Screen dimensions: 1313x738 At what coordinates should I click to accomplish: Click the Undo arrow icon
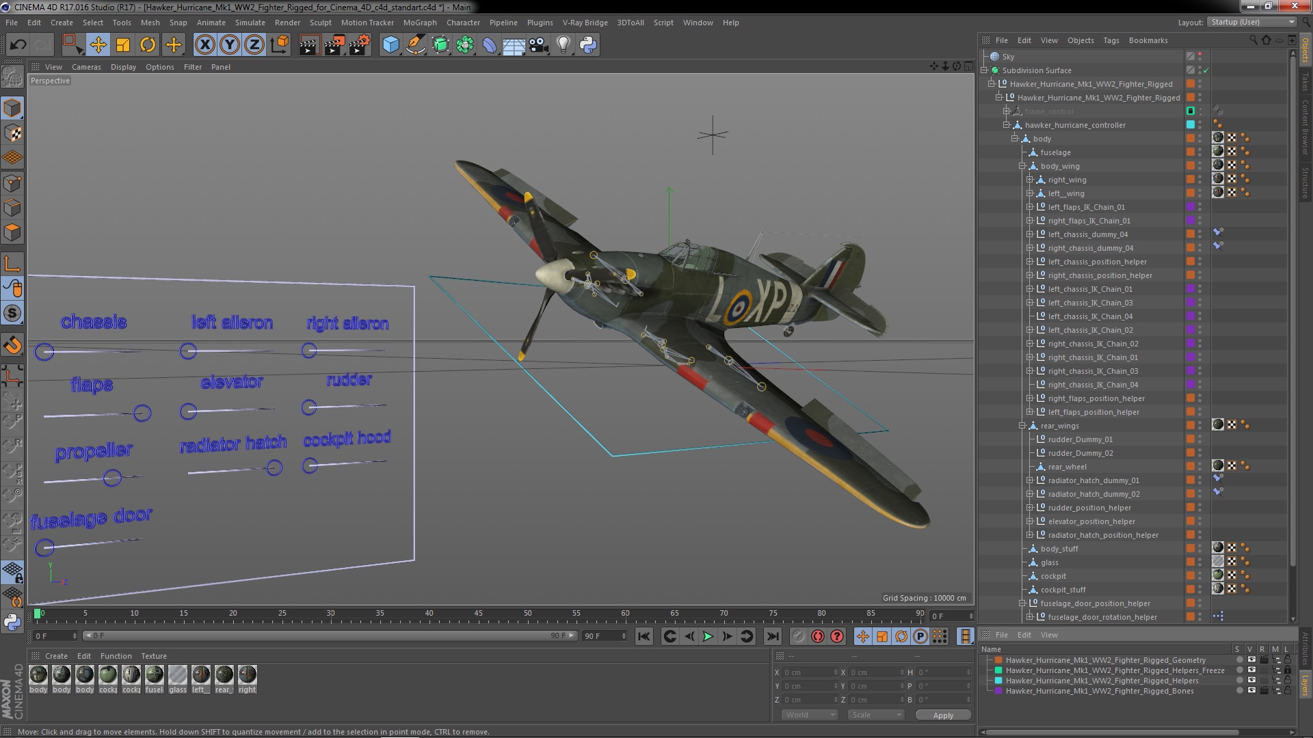tap(18, 45)
